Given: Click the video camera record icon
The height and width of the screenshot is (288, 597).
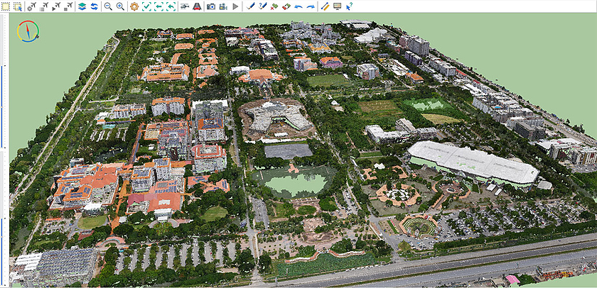Looking at the screenshot, I should tap(224, 6).
